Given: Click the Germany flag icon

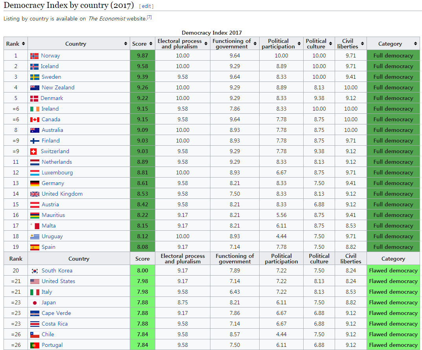Looking at the screenshot, I should 35,183.
